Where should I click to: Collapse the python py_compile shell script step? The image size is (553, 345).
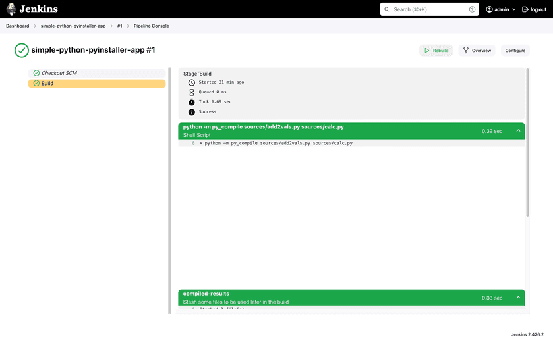point(518,131)
